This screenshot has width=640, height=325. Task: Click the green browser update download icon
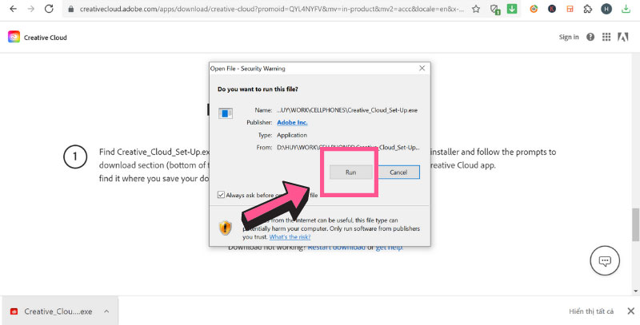[626, 9]
